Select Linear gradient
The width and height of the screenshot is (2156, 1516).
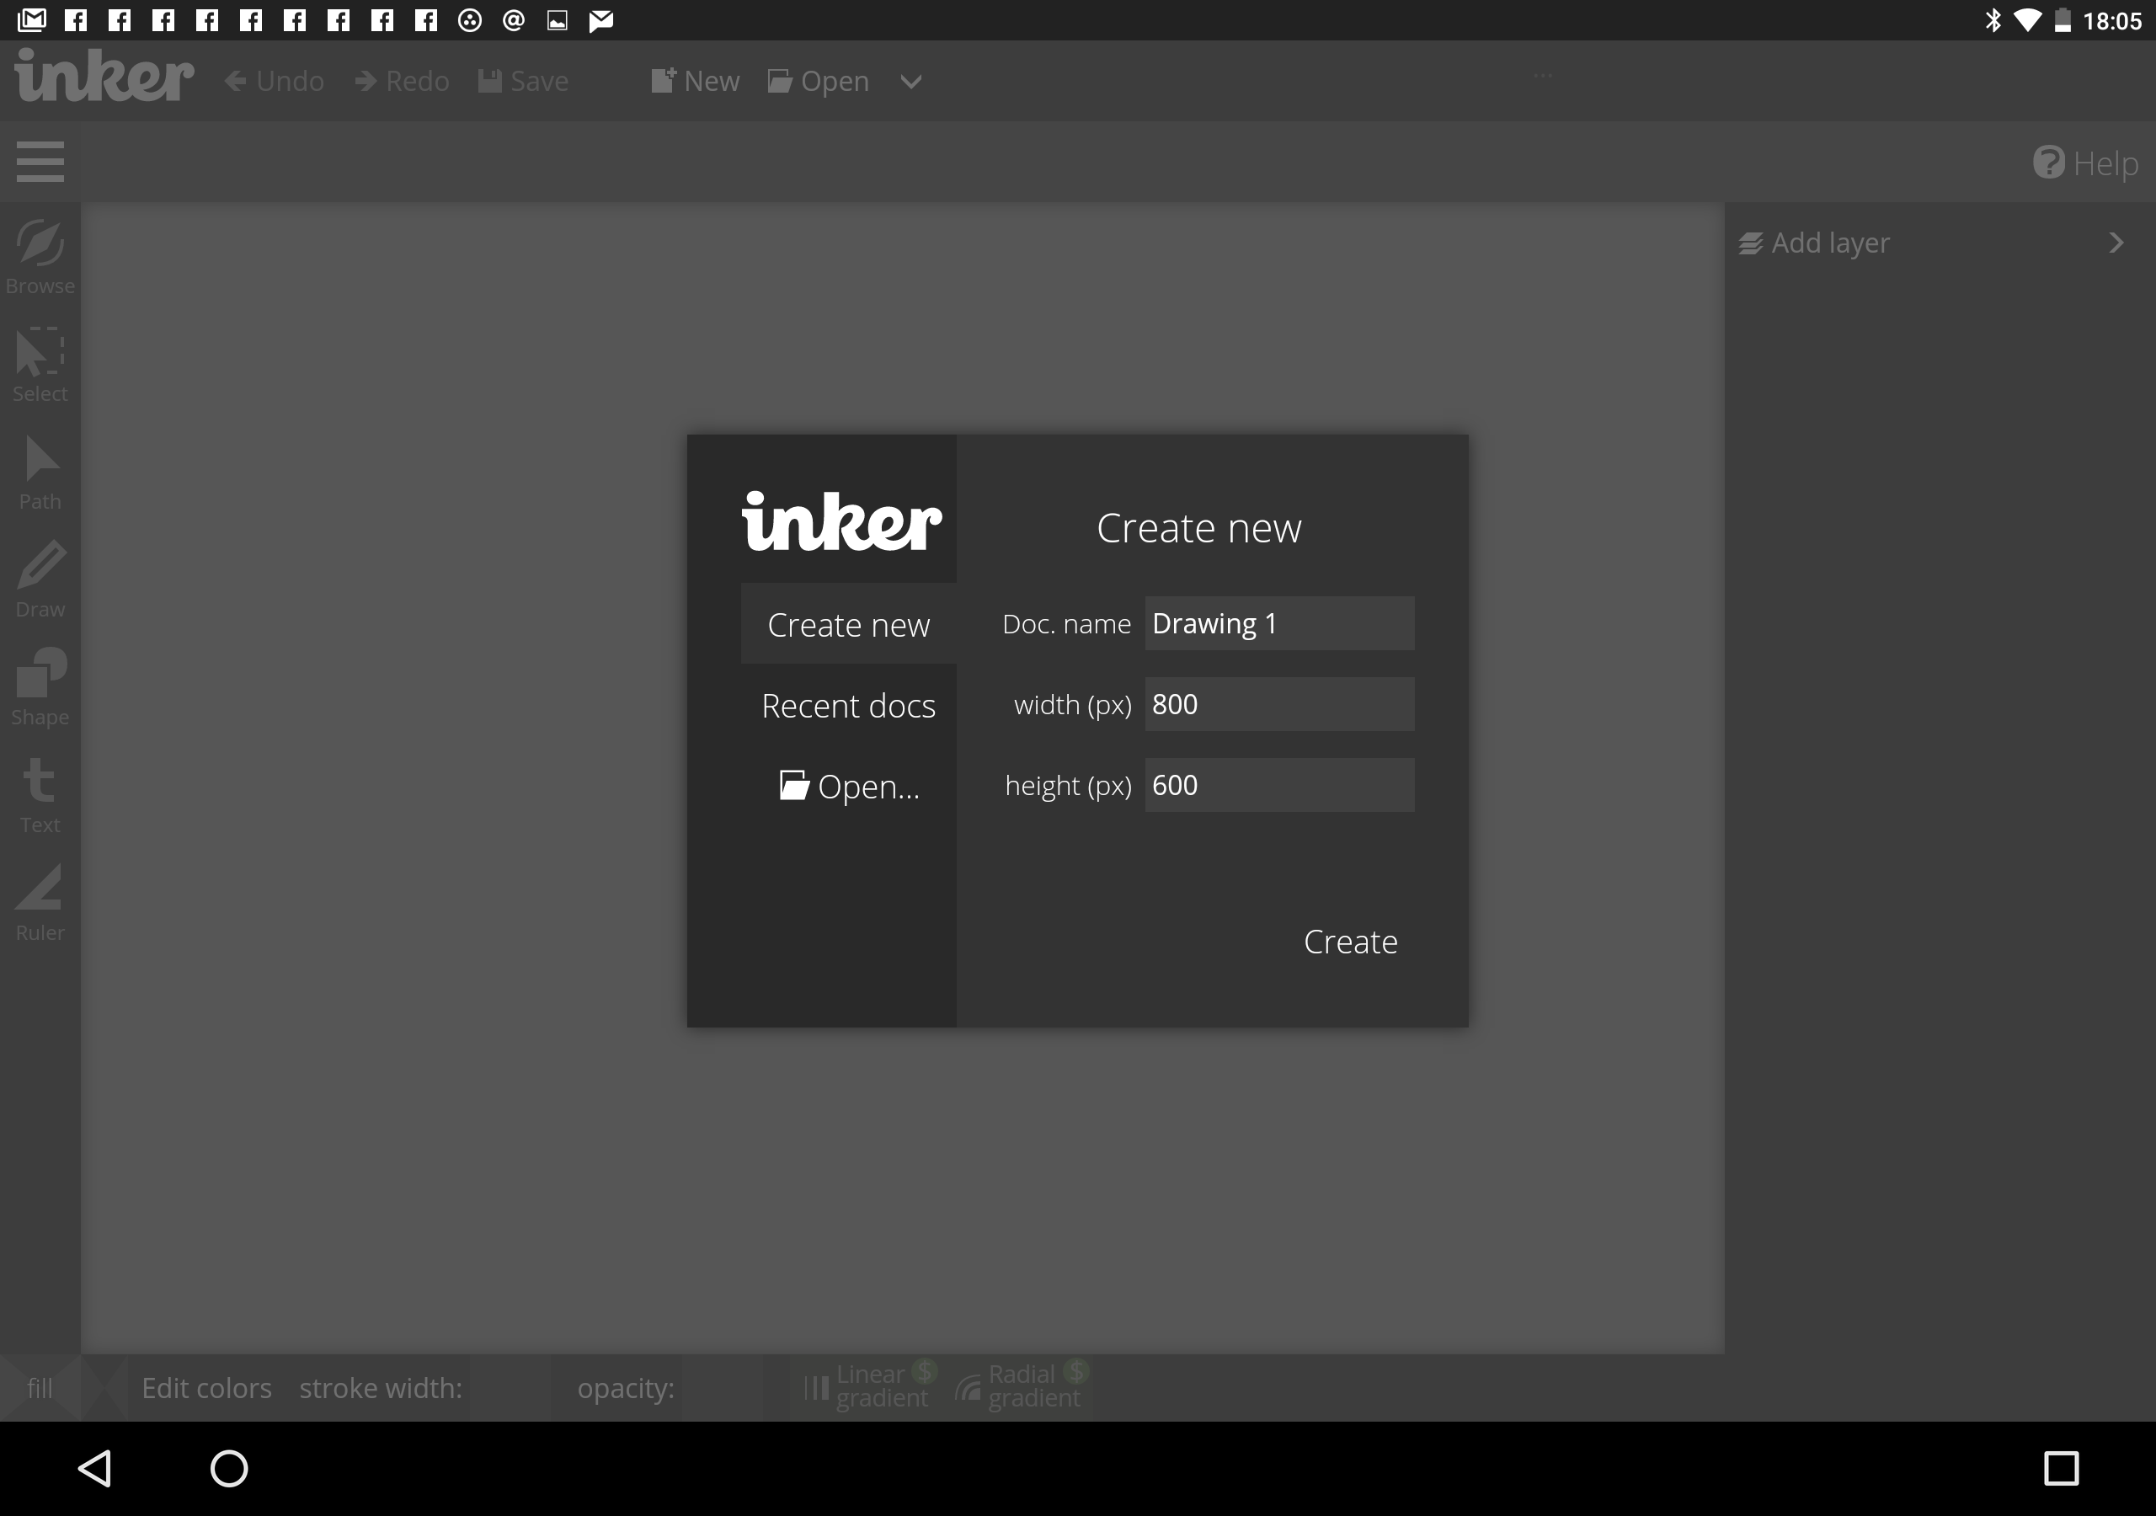point(871,1386)
